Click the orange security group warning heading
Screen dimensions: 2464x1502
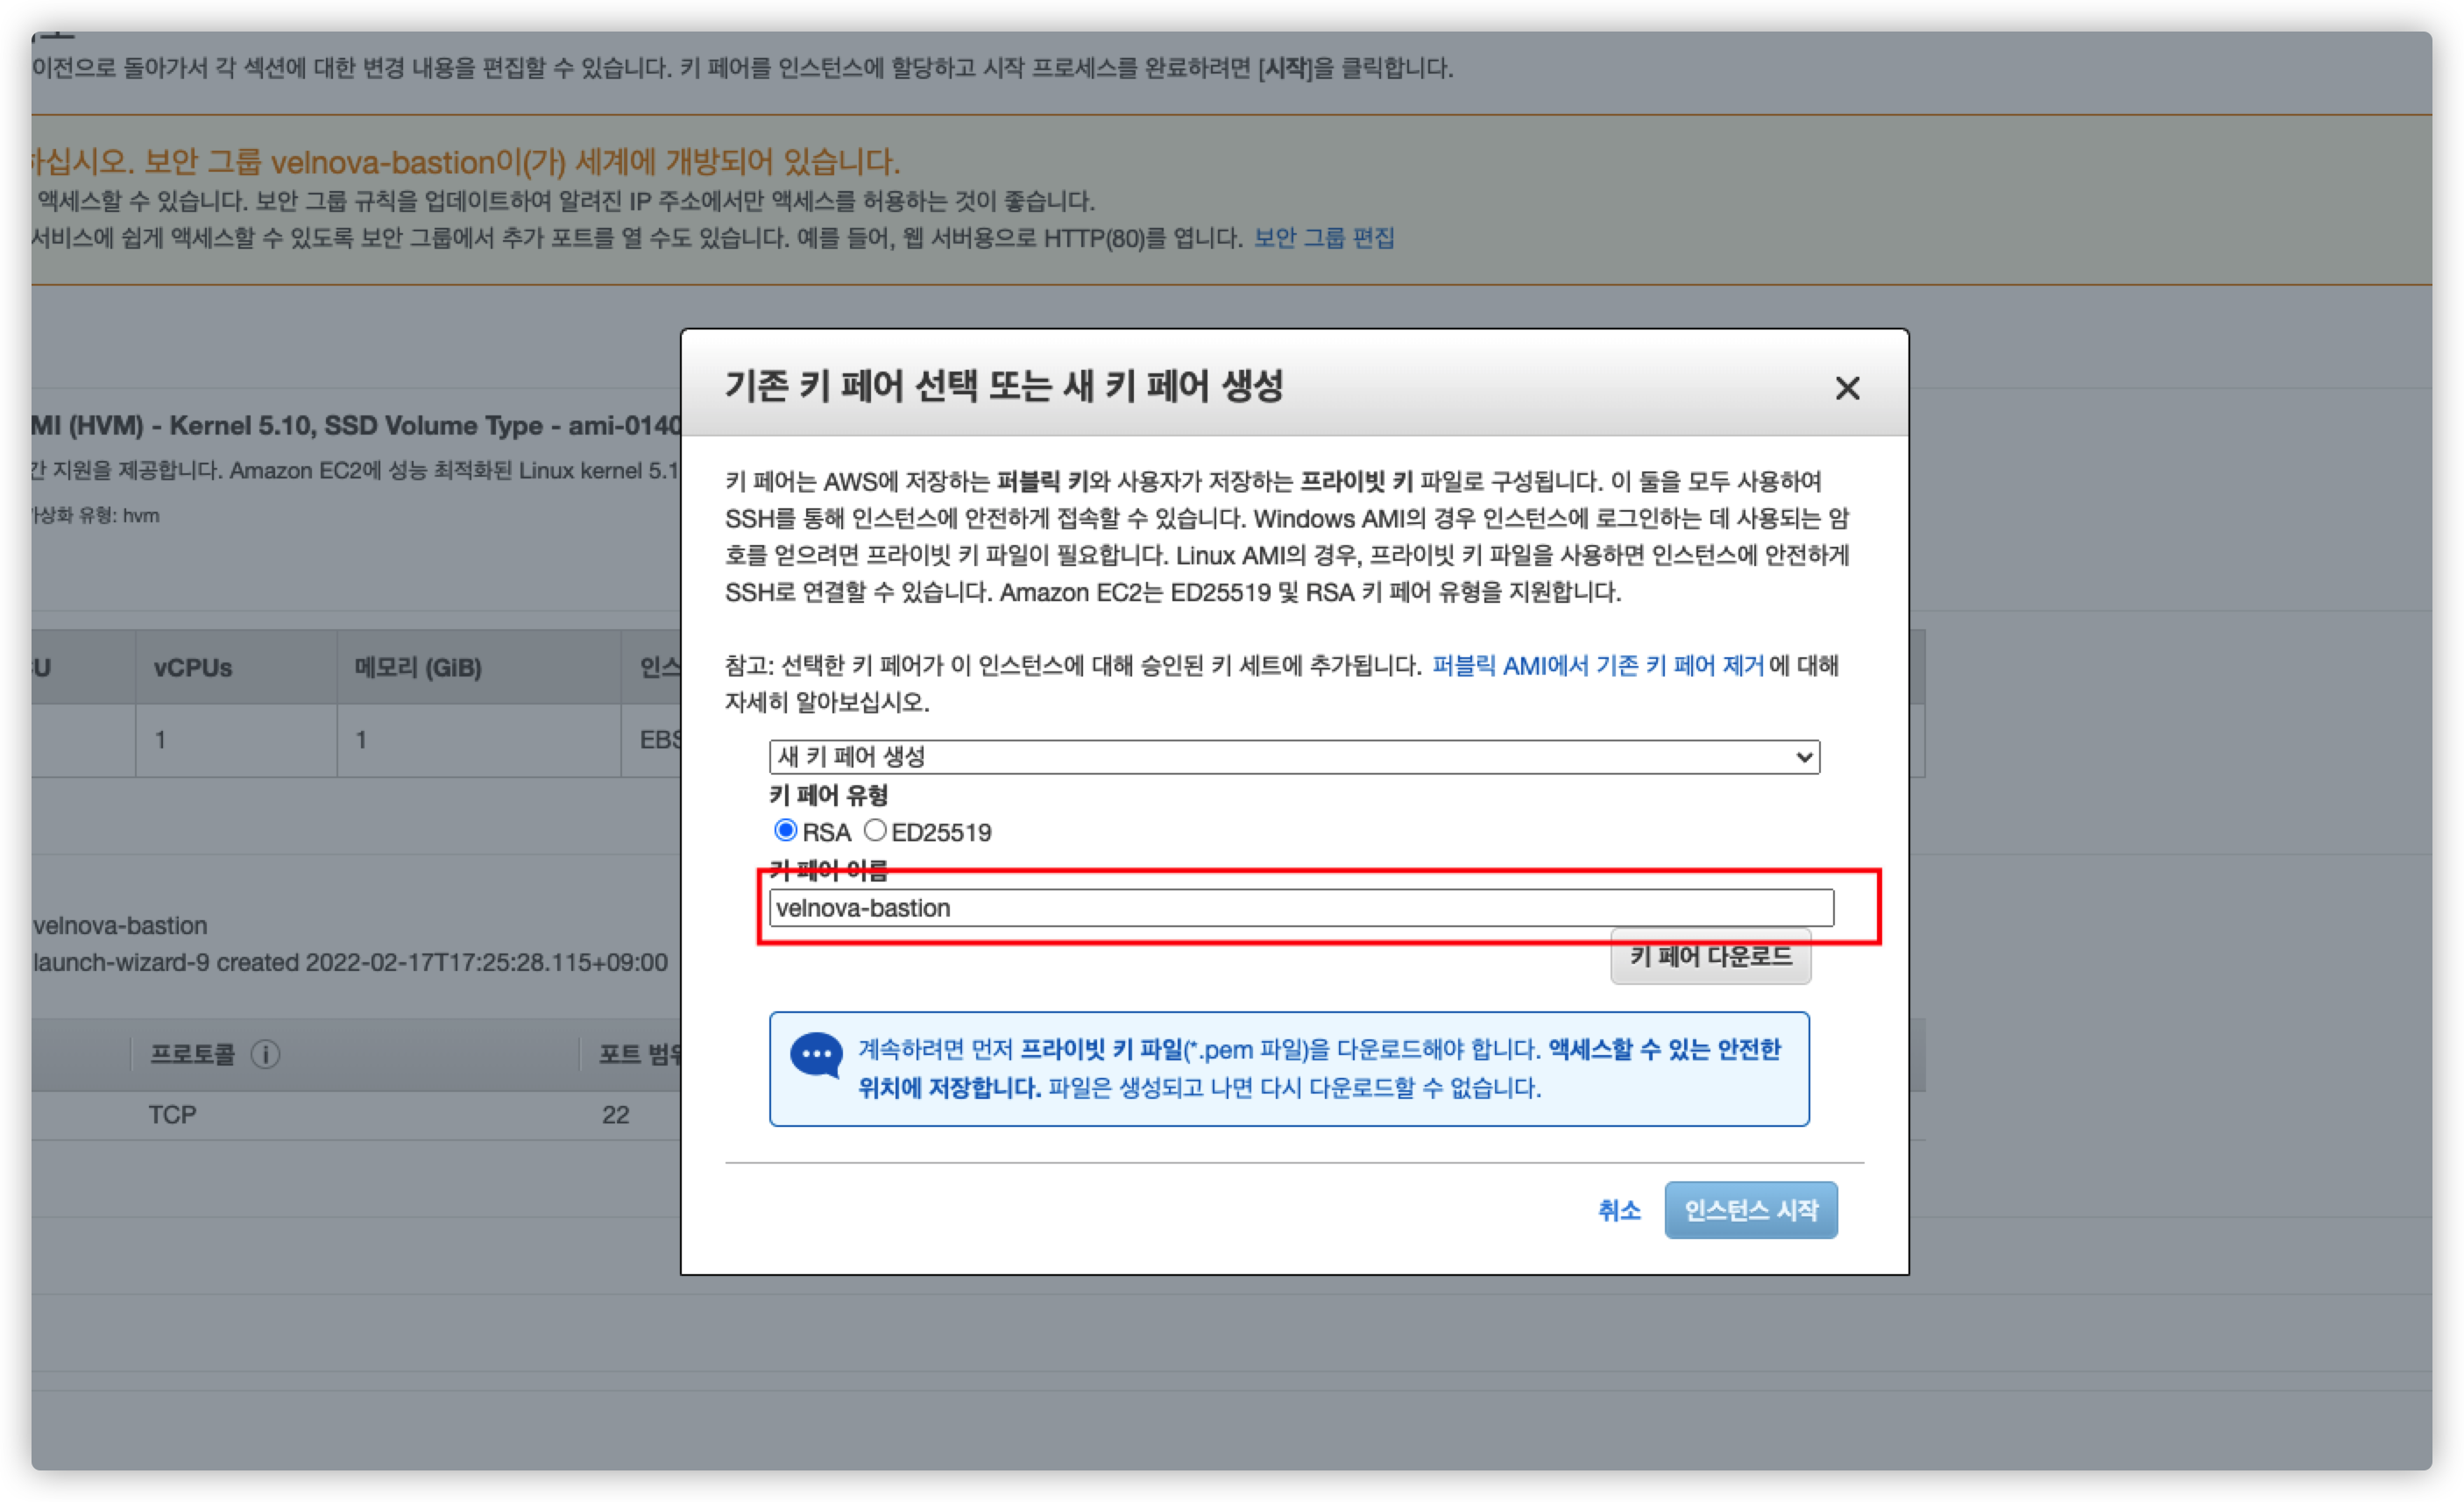tap(465, 162)
